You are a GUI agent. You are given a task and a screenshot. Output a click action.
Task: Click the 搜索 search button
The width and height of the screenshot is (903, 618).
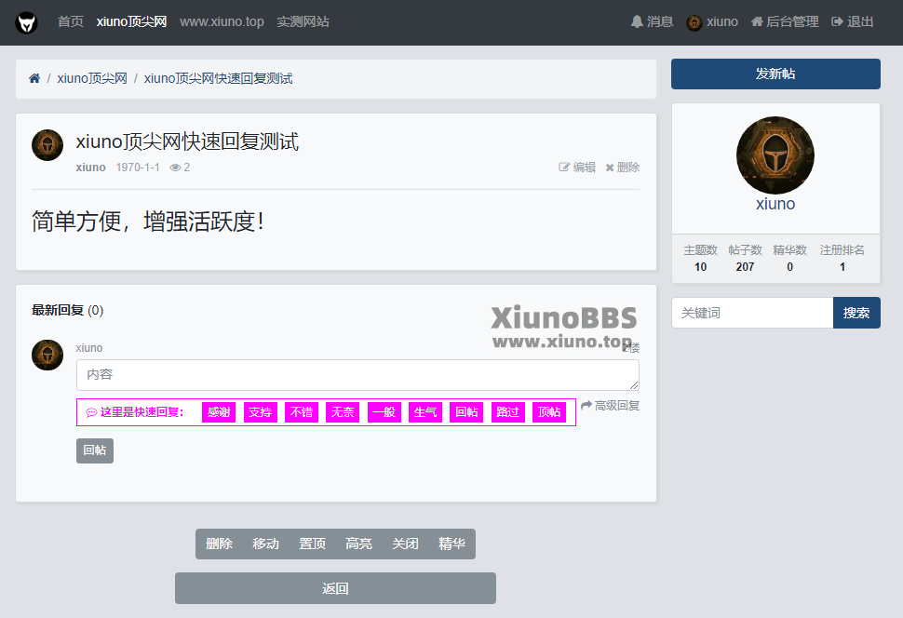tap(856, 313)
